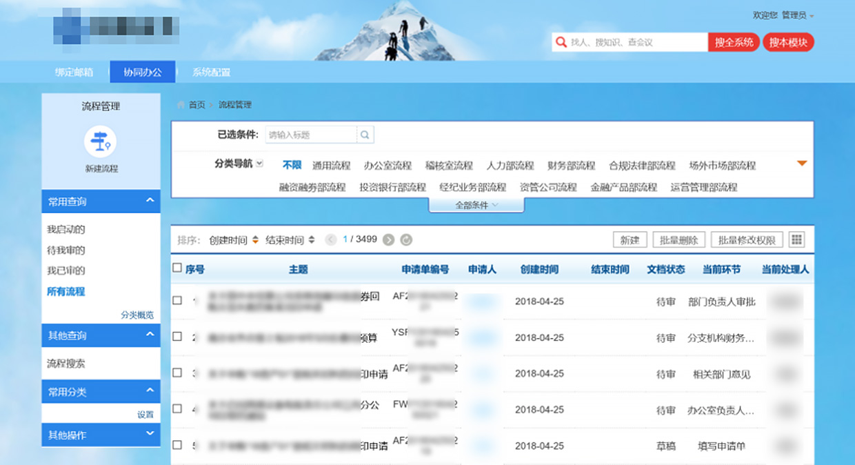Click the 批量删除 button
This screenshot has width=855, height=465.
tap(678, 240)
